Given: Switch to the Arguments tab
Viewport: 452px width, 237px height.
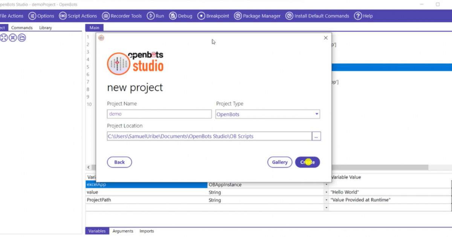Looking at the screenshot, I should [x=122, y=231].
